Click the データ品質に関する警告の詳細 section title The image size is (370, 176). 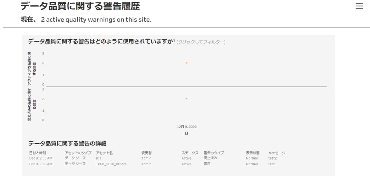coord(67,143)
